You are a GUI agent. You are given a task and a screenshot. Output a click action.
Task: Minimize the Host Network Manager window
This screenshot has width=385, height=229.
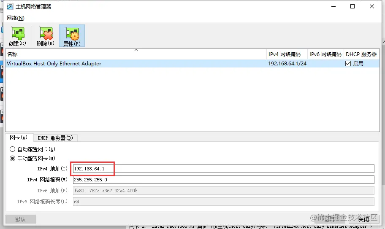pos(333,6)
